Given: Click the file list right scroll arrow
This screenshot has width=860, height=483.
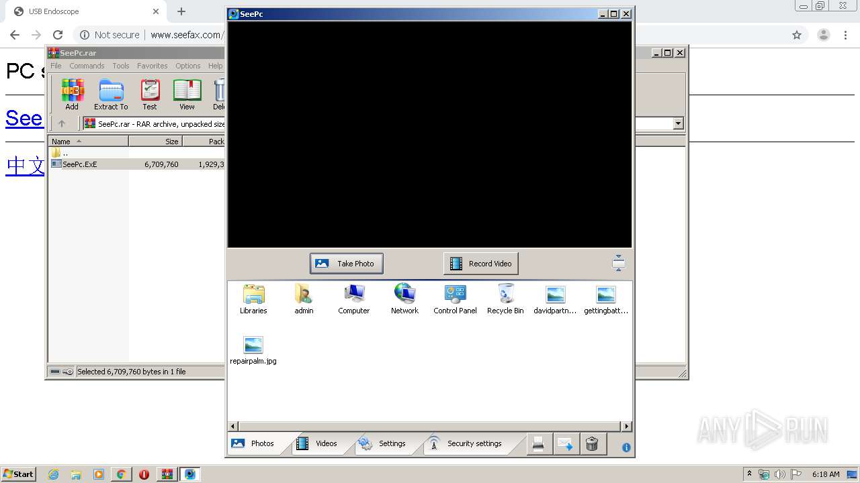Looking at the screenshot, I should (626, 426).
